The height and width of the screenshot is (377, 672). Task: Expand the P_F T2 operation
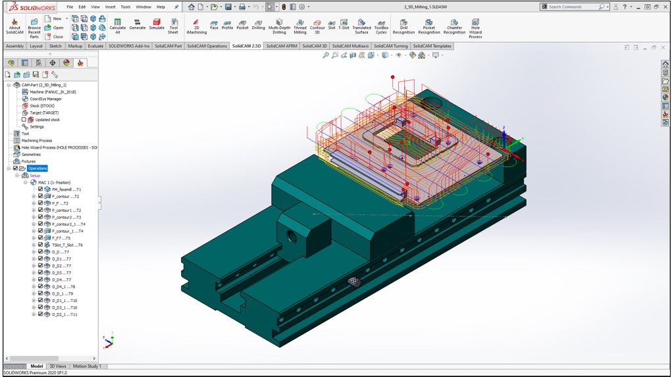tap(34, 203)
